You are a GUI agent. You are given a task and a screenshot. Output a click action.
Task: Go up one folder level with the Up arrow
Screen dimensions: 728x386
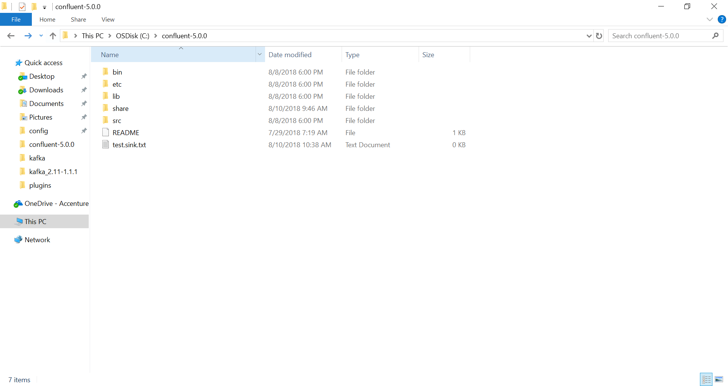click(53, 36)
